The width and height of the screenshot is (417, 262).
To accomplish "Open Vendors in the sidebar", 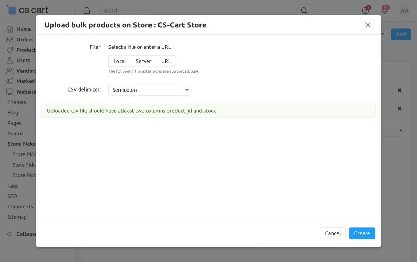I will point(26,71).
